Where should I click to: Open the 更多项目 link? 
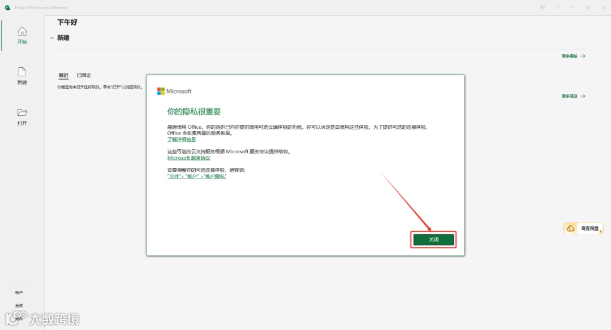point(573,96)
